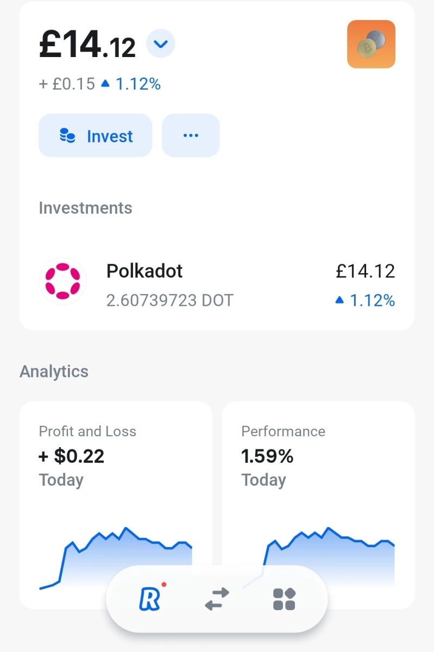
Task: Tap the Polkadot pink logo
Action: [x=62, y=281]
